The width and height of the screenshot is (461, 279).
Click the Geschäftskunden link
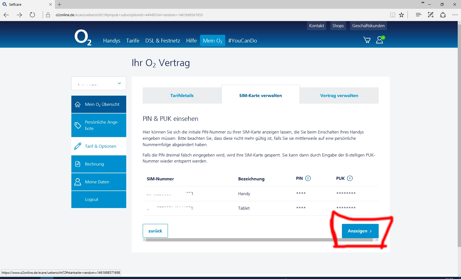pos(369,25)
